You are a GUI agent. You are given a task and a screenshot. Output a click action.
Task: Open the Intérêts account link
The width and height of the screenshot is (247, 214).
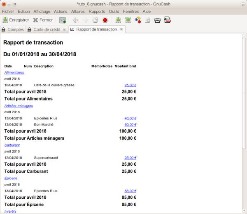pos(10,212)
